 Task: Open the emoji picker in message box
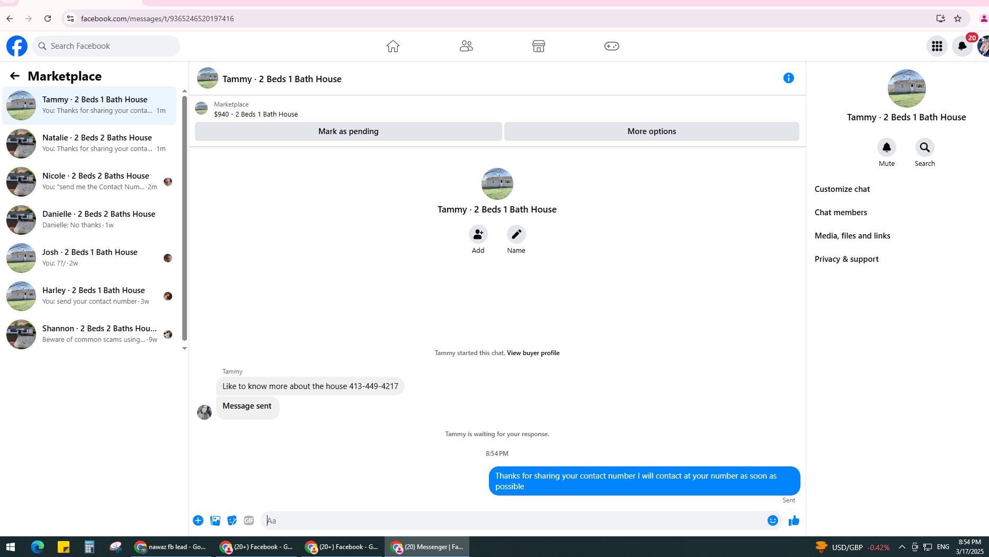pyautogui.click(x=773, y=520)
